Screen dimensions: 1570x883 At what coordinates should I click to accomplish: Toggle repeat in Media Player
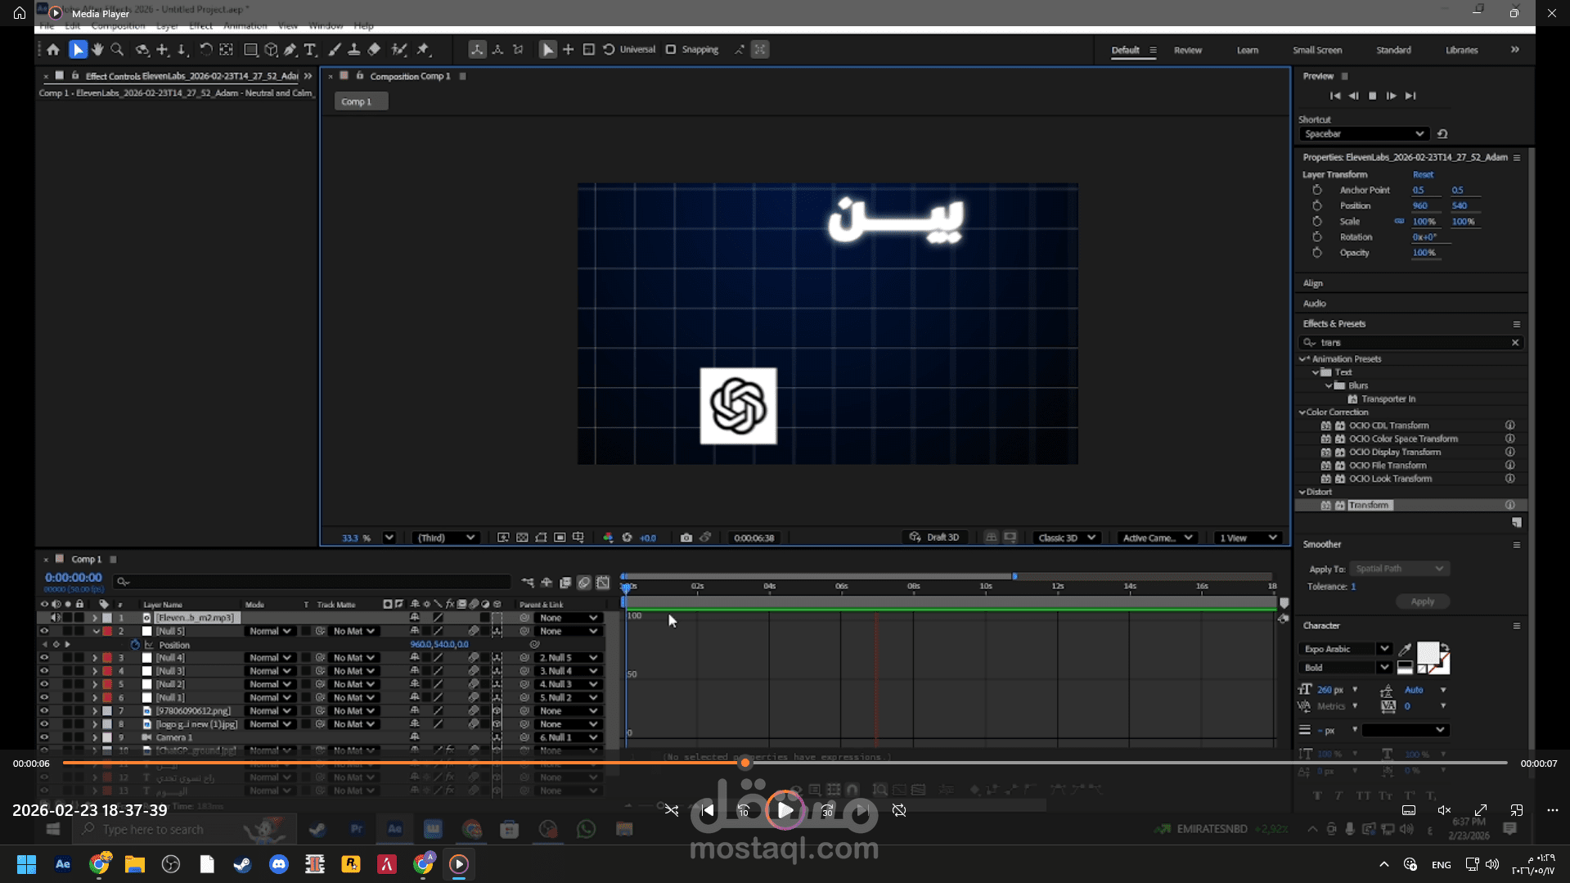pos(899,810)
